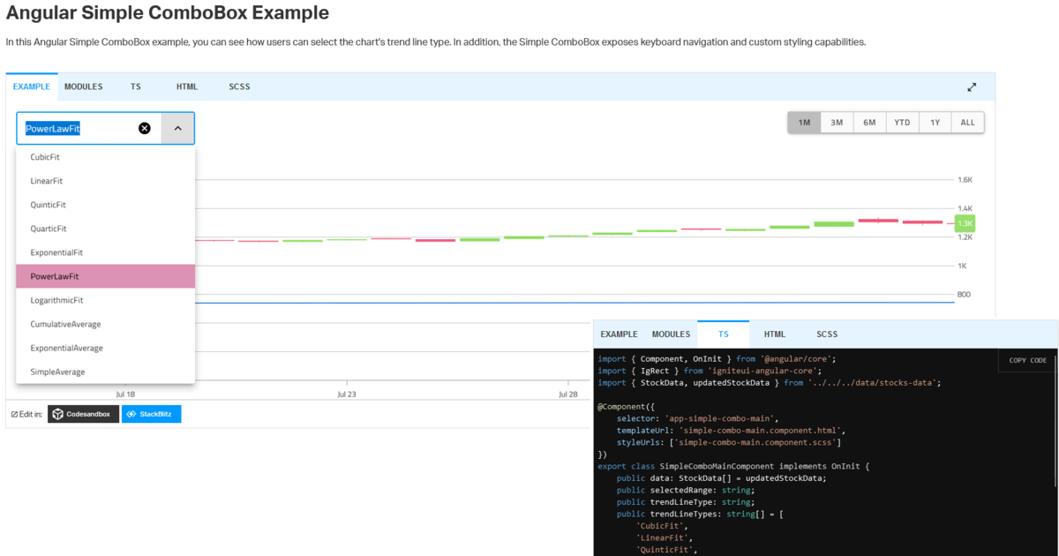Switch chart range to 6M
The image size is (1059, 556).
(x=869, y=122)
